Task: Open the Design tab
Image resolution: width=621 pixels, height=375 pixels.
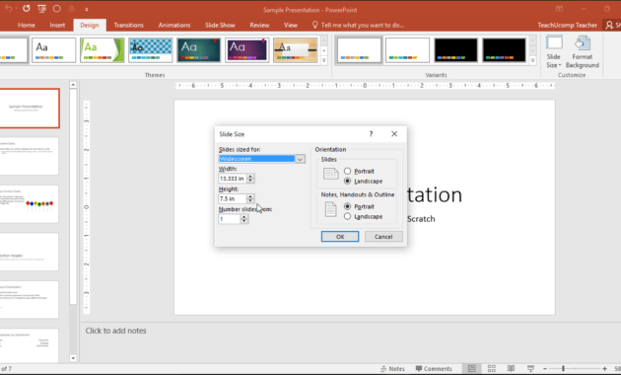Action: (90, 25)
